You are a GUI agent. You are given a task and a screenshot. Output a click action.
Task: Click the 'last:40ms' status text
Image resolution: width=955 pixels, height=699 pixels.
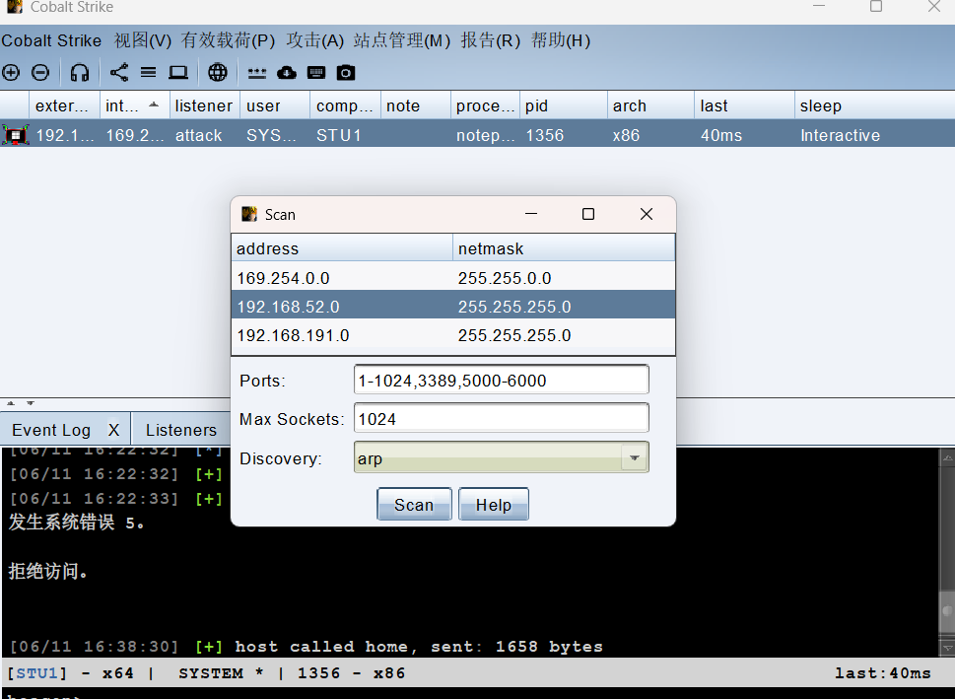[882, 672]
